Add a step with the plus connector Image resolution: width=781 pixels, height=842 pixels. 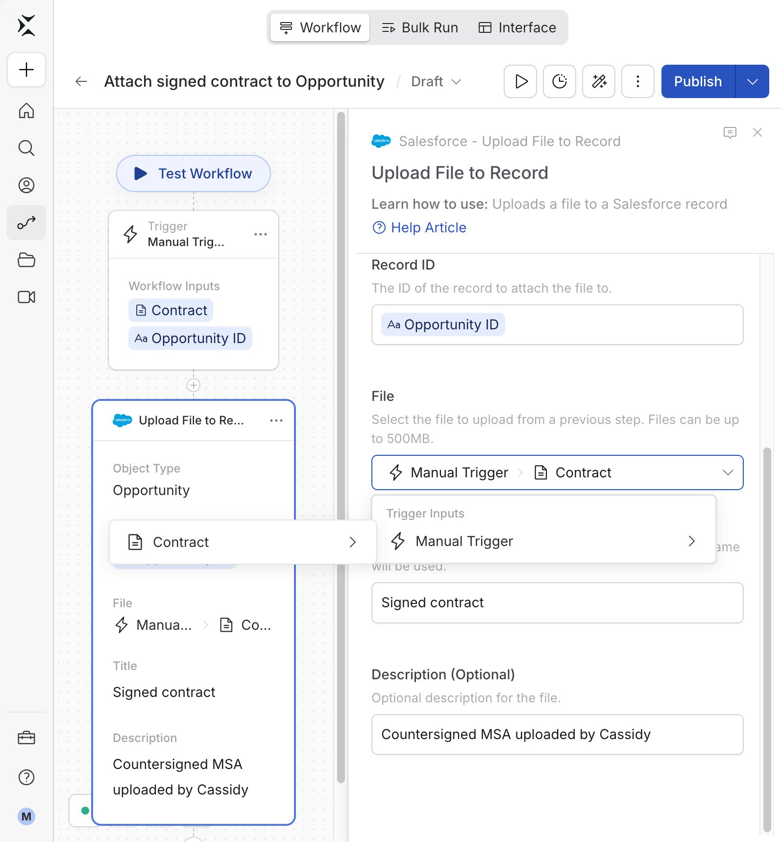click(194, 385)
